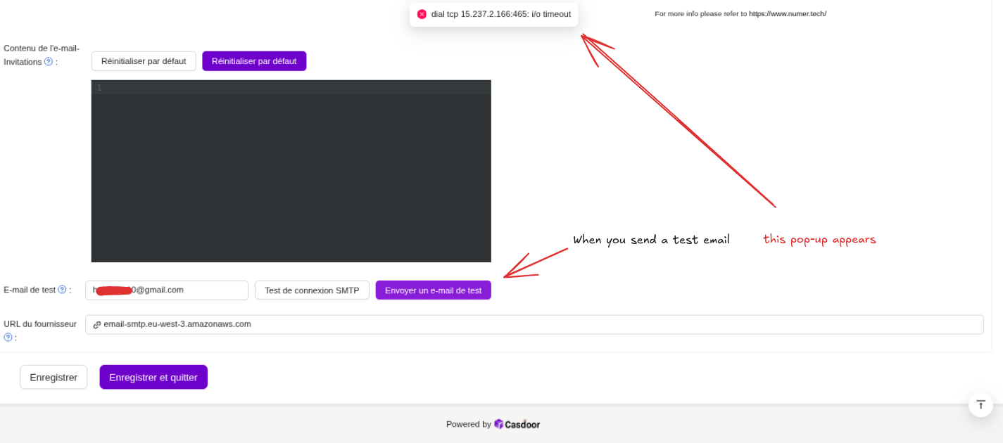Click the "Contenu de l'e-mail-" label text
This screenshot has height=443, width=1003.
point(42,48)
